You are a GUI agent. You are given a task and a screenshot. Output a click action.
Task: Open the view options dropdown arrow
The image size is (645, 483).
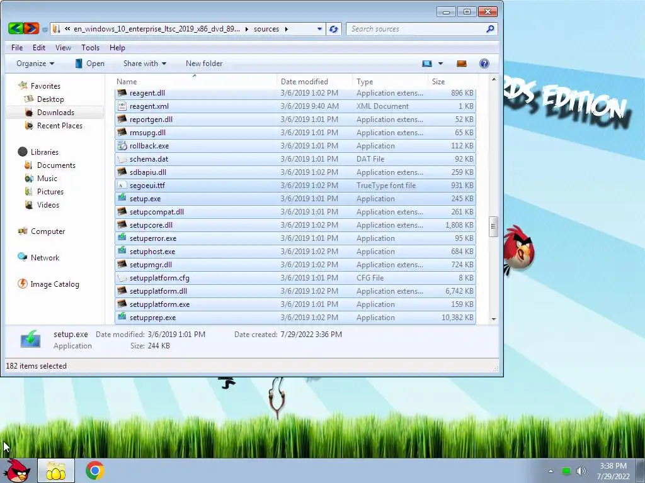coord(440,64)
